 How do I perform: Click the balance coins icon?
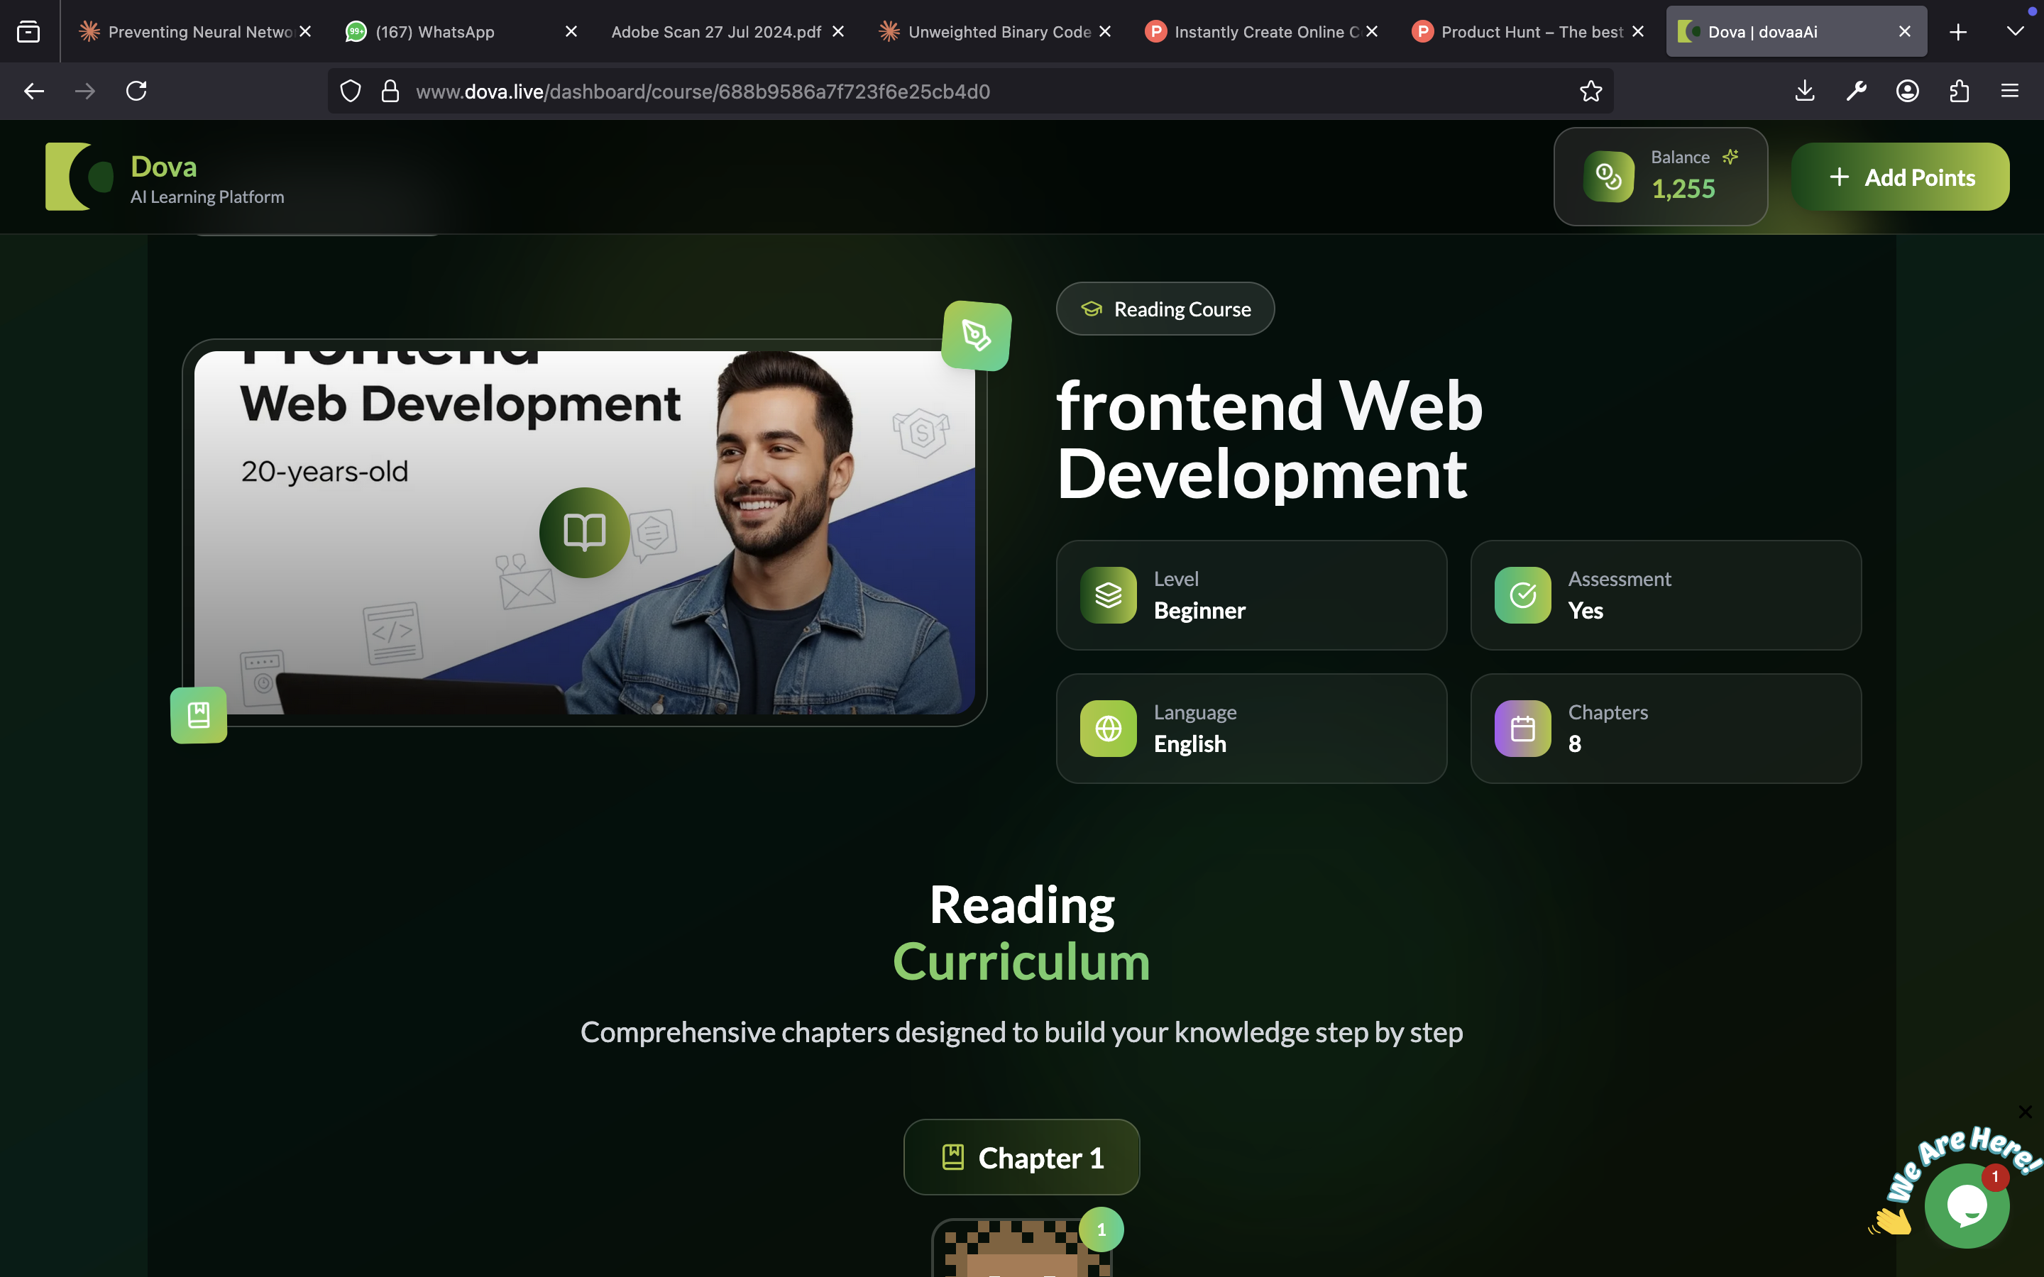tap(1608, 177)
